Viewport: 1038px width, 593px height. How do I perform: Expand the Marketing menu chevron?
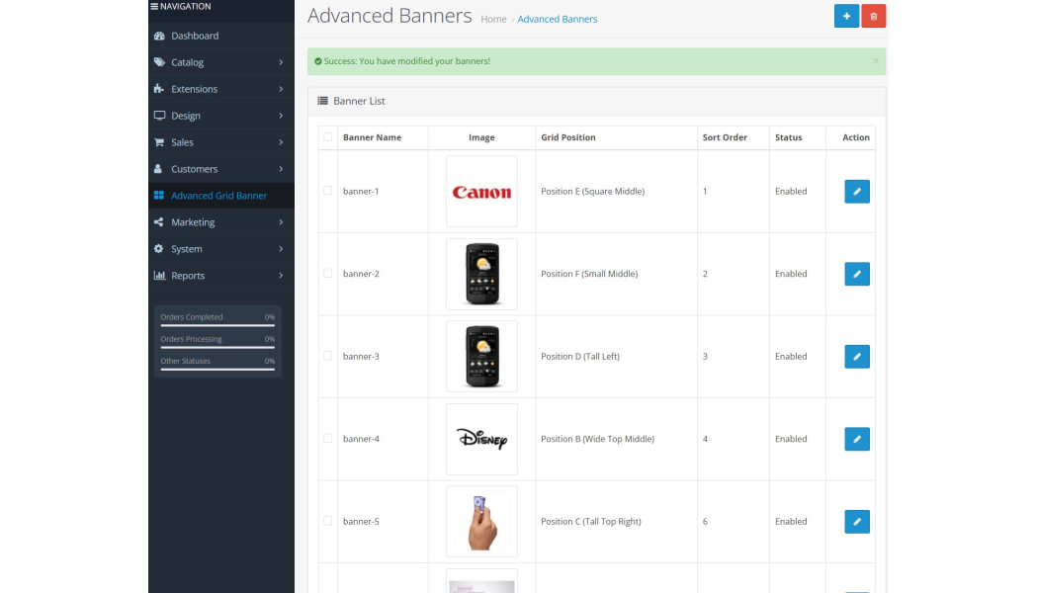point(281,221)
